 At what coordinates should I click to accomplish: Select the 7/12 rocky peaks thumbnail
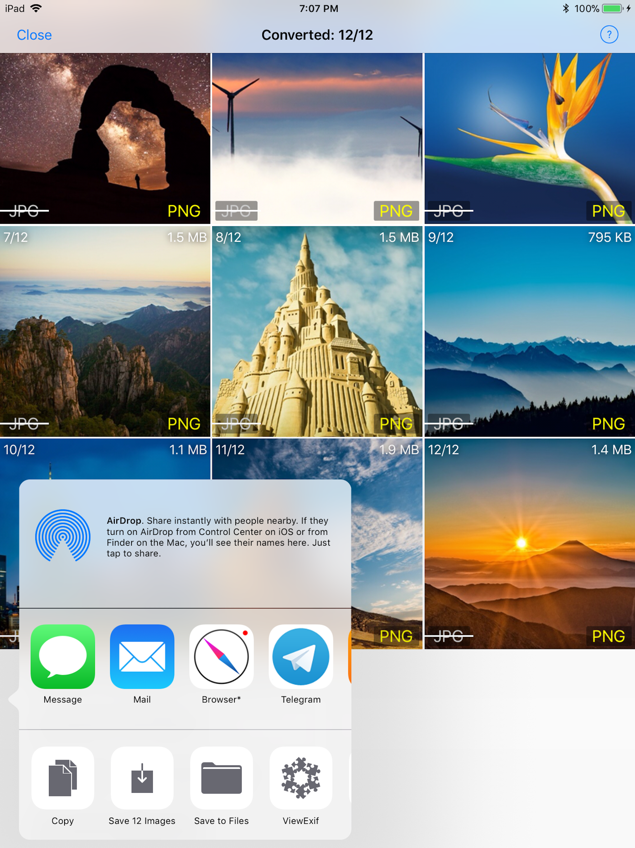(105, 331)
